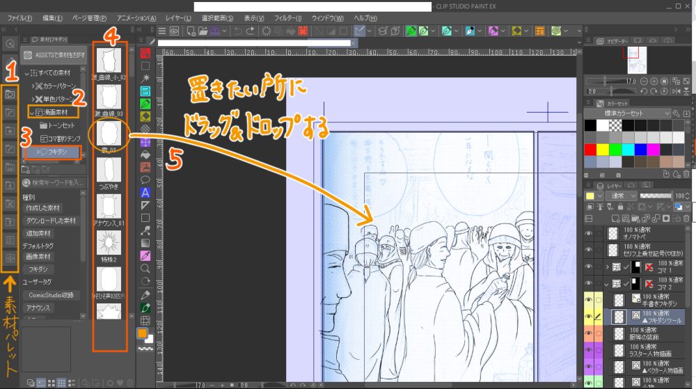Click the ASSETSで素材をさがす button
The width and height of the screenshot is (696, 389).
54,54
